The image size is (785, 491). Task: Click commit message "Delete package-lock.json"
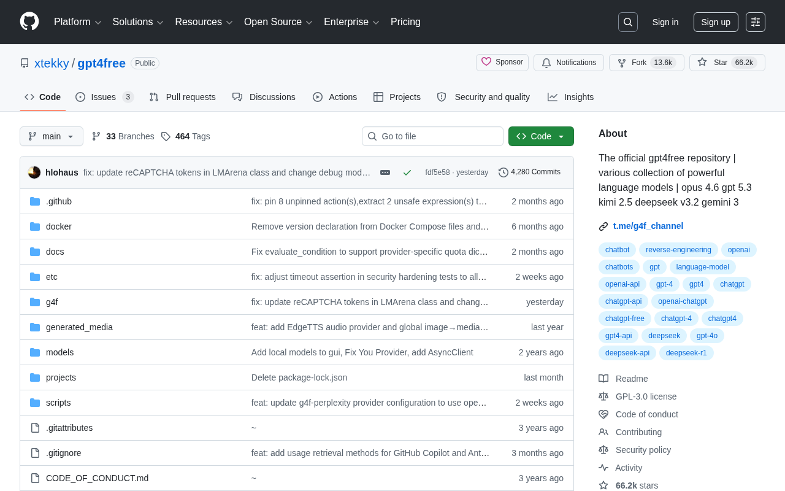click(x=299, y=377)
